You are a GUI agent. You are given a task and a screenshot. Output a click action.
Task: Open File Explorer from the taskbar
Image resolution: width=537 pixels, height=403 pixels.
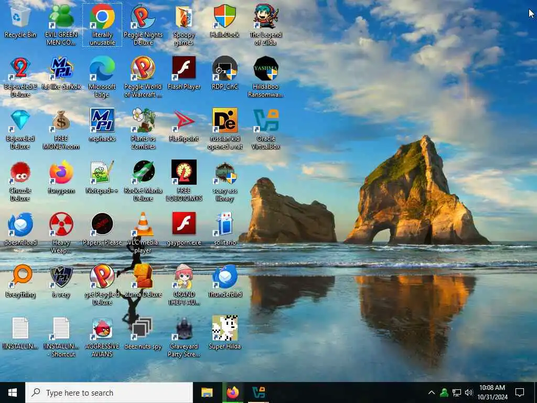(207, 393)
